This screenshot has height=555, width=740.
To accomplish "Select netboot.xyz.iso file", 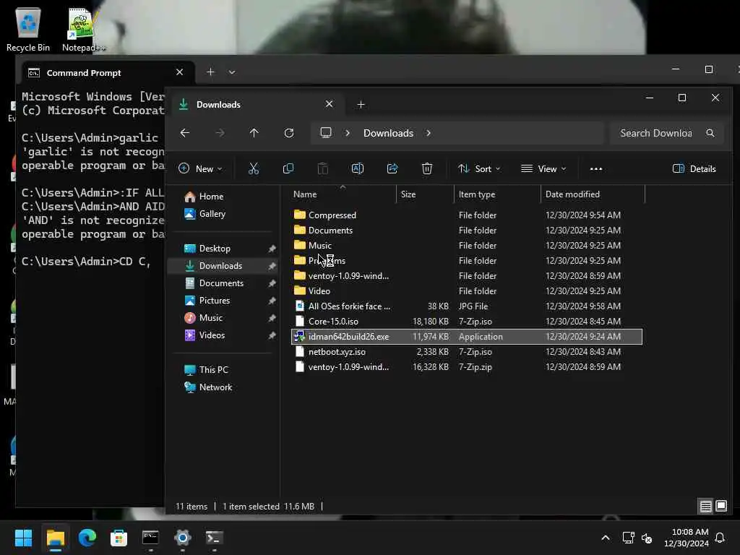I will pyautogui.click(x=466, y=352).
